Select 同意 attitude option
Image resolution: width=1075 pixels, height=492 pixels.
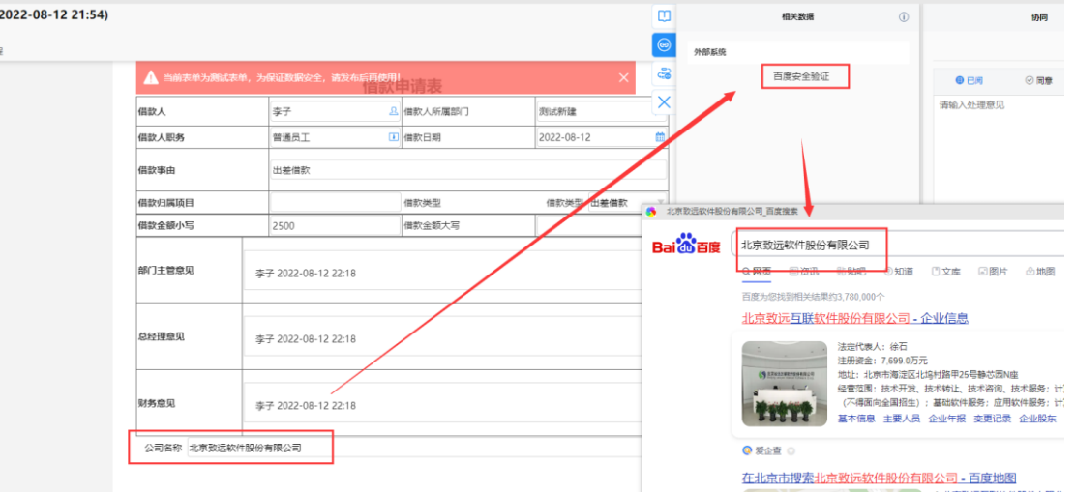pos(1038,81)
